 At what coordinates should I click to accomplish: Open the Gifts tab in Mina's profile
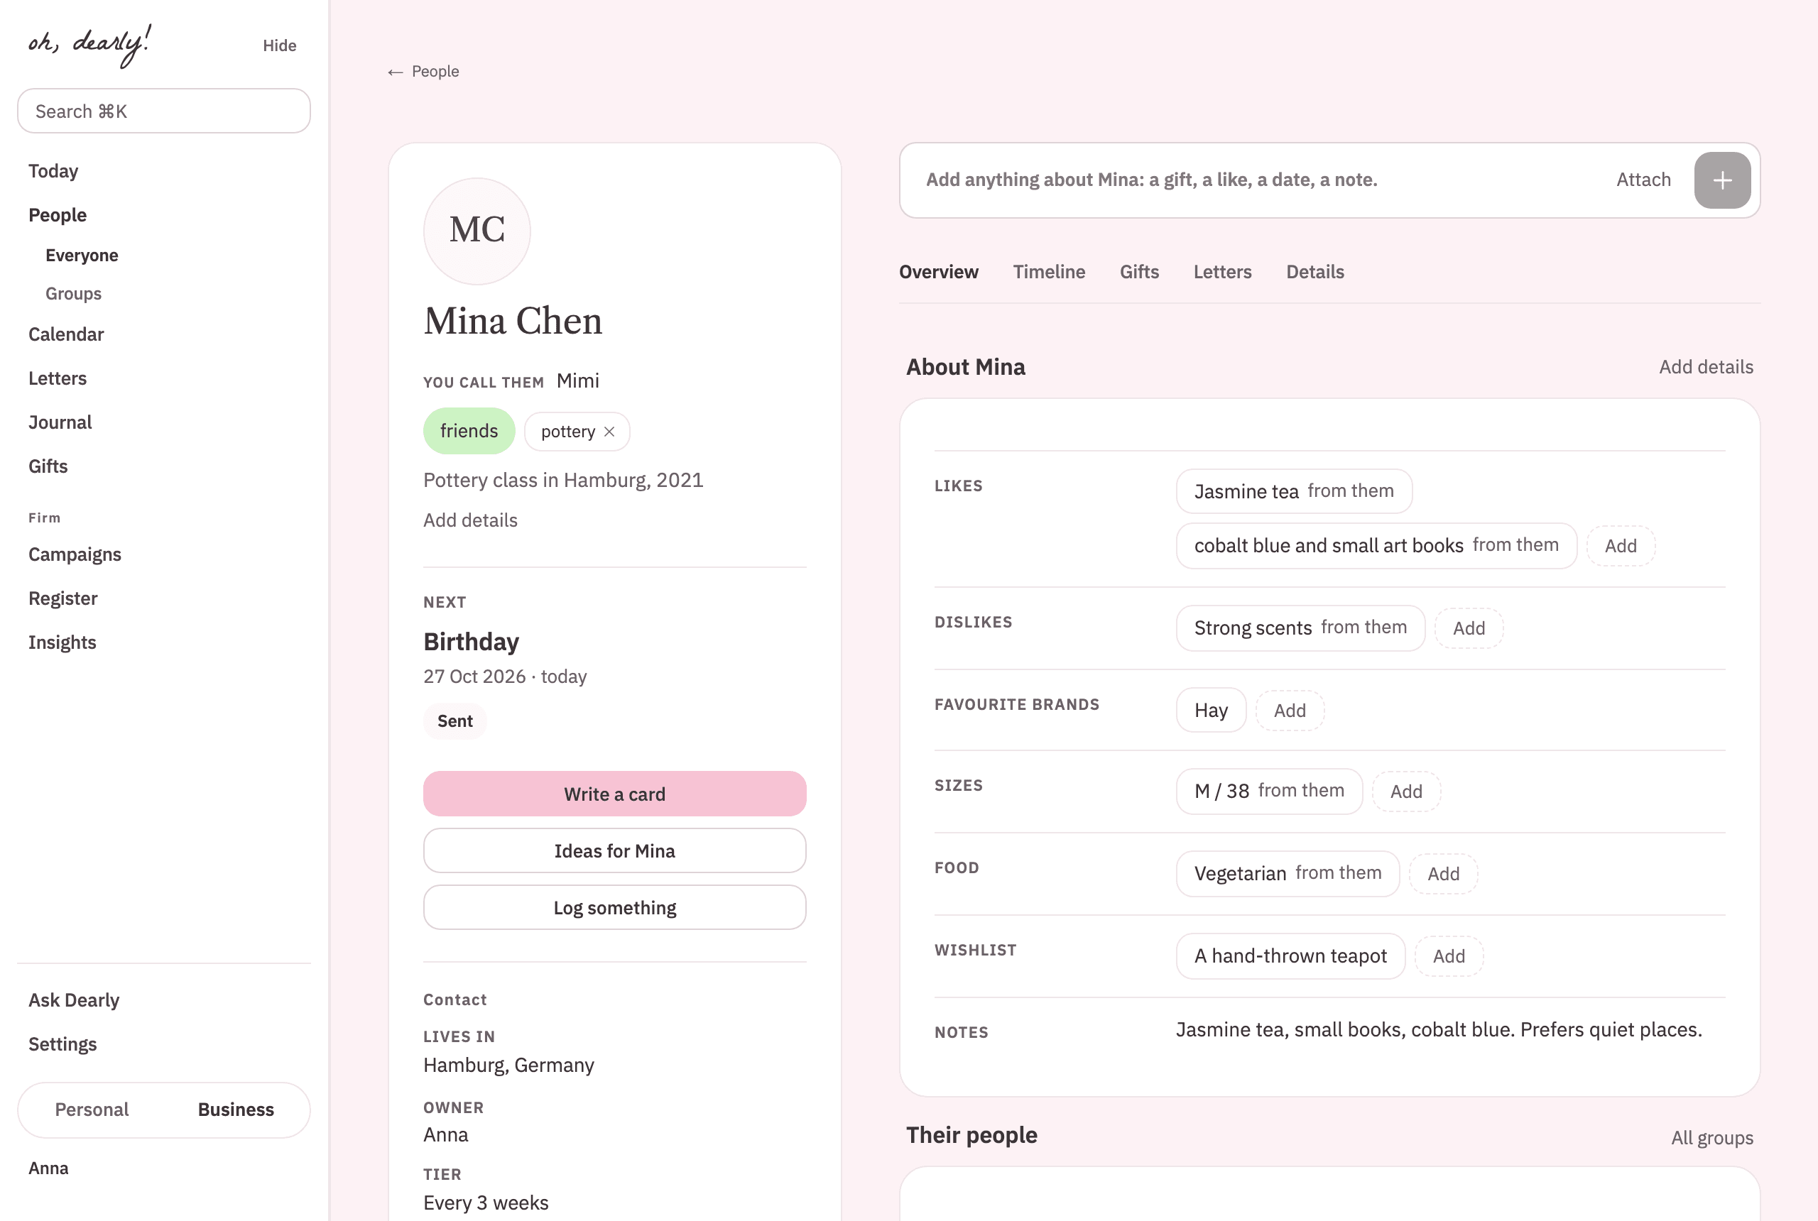[1139, 272]
